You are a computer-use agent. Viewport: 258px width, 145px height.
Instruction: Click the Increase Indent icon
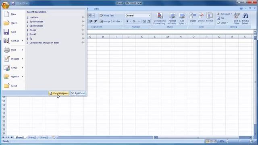[x=95, y=21]
